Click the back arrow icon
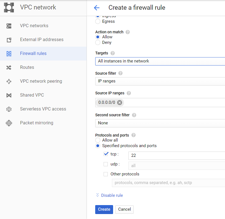The height and width of the screenshot is (219, 225). click(97, 8)
